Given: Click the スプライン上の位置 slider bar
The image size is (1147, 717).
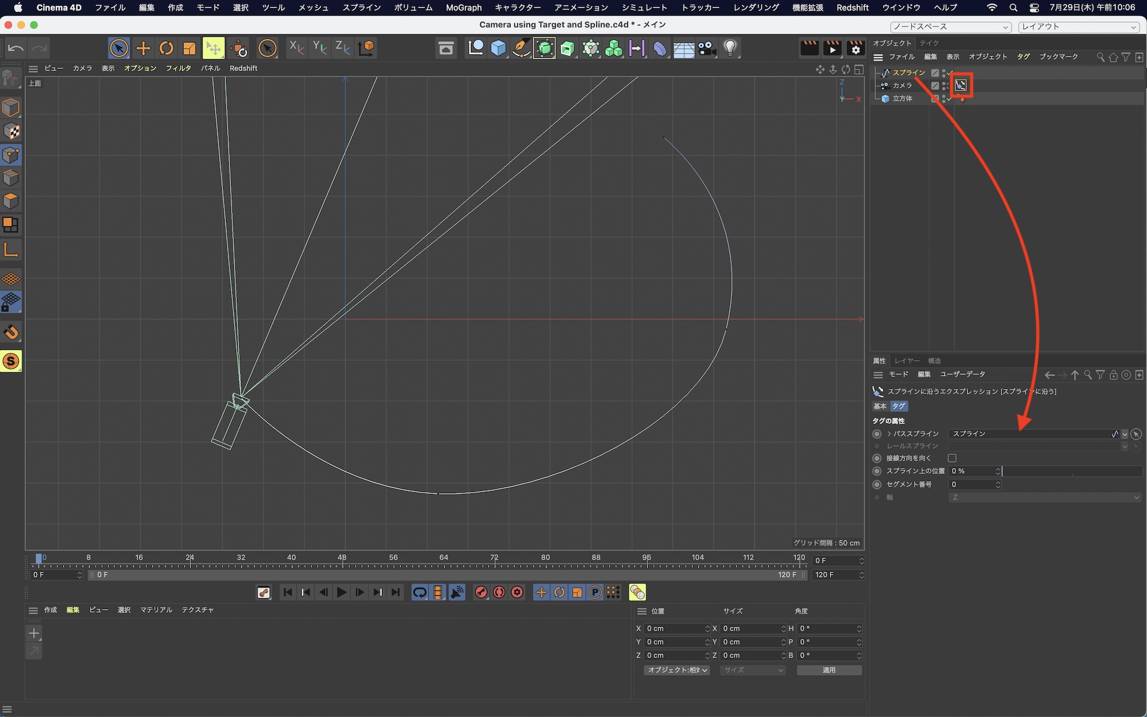Looking at the screenshot, I should point(1071,471).
